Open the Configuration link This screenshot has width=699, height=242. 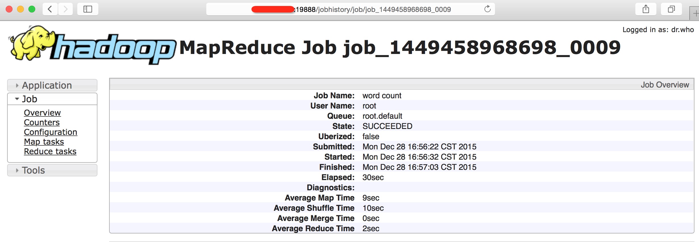(x=51, y=132)
